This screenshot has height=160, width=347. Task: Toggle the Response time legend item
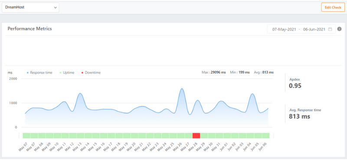(39, 73)
